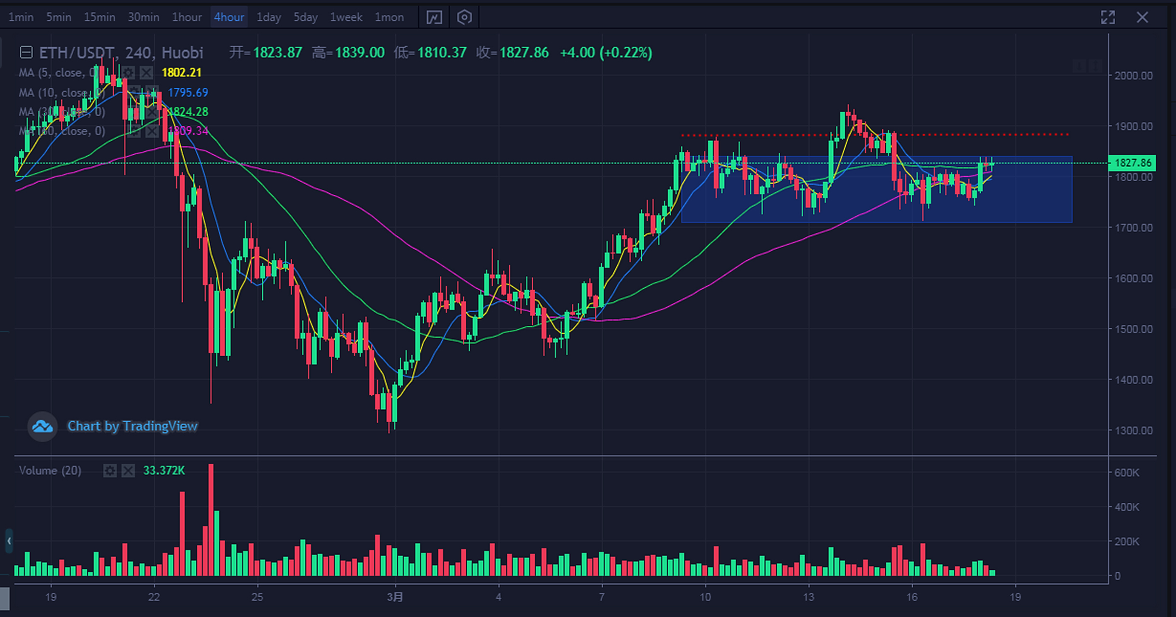Enter fullscreen mode for chart
The width and height of the screenshot is (1176, 617).
tap(1108, 18)
